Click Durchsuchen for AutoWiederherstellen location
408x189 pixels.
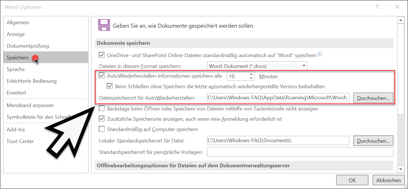[373, 98]
